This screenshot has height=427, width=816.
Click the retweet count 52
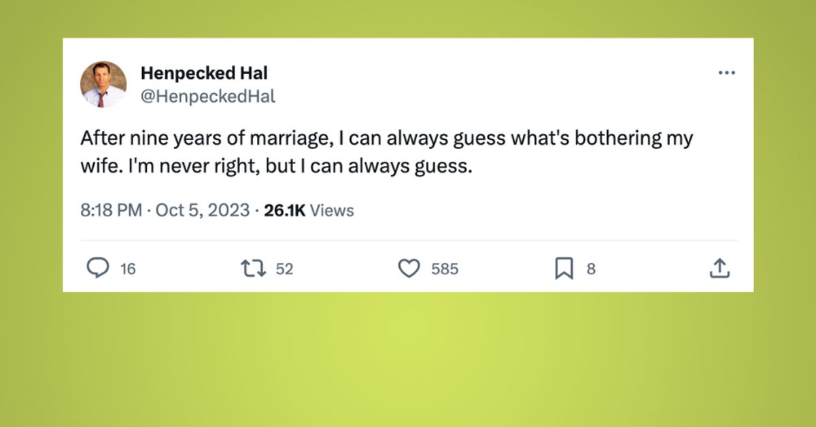coord(284,269)
